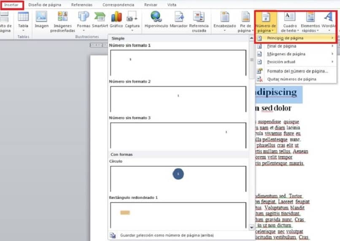Open the Referencias tab
340x241 pixels.
pos(82,5)
